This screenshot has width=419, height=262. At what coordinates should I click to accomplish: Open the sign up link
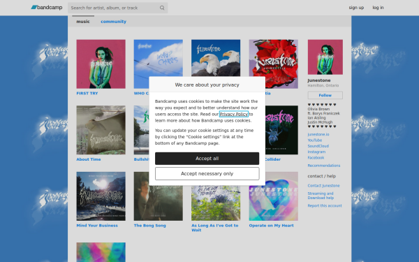[x=356, y=8]
